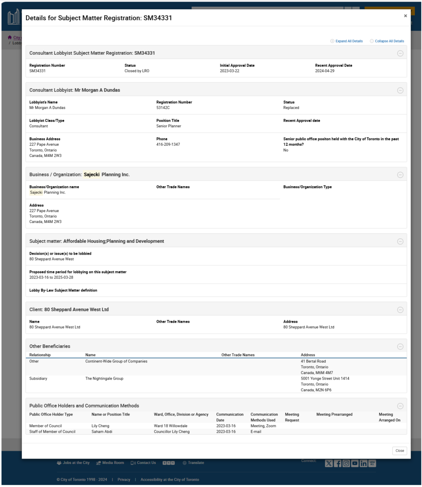Open the LinkedIn social icon
The image size is (422, 487).
point(364,463)
